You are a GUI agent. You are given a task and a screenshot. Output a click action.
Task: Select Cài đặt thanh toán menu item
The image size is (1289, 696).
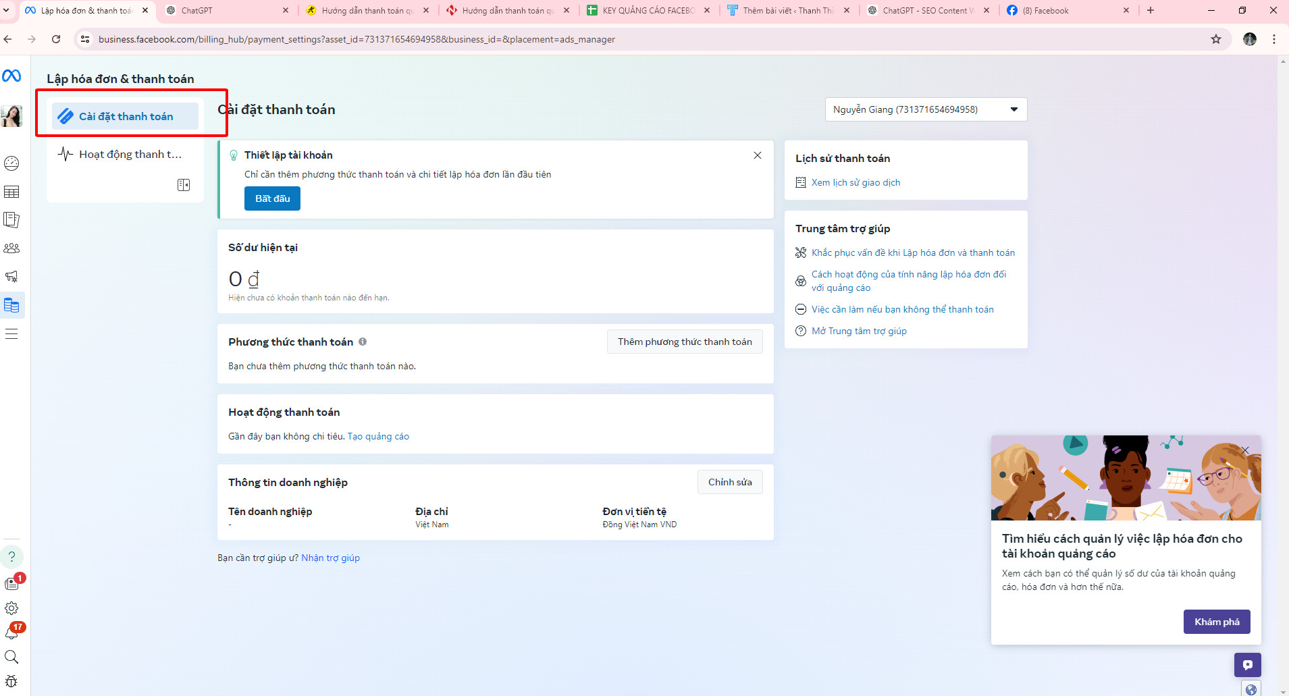click(x=125, y=116)
